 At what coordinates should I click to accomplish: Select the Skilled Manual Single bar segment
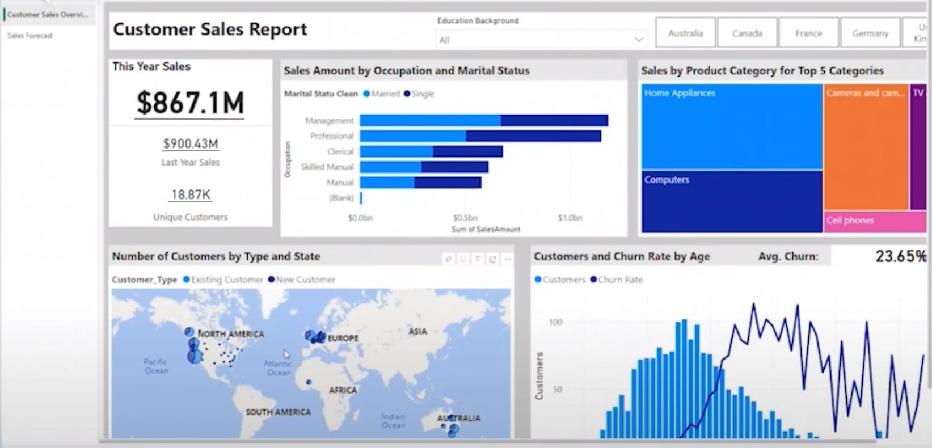point(454,167)
